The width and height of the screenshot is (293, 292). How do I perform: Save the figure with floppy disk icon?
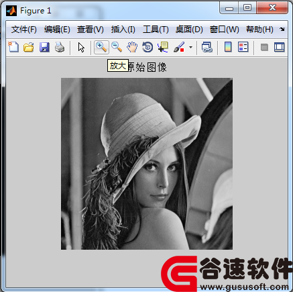(44, 47)
